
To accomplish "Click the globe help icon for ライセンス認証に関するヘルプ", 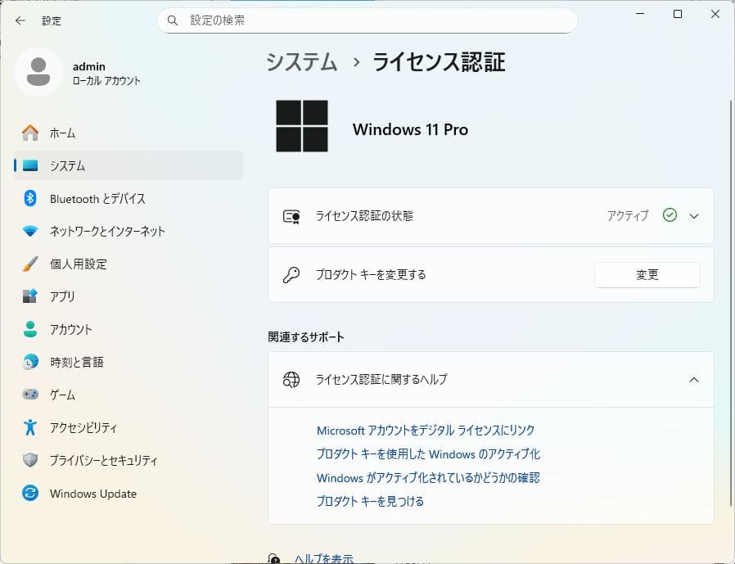I will (x=291, y=380).
